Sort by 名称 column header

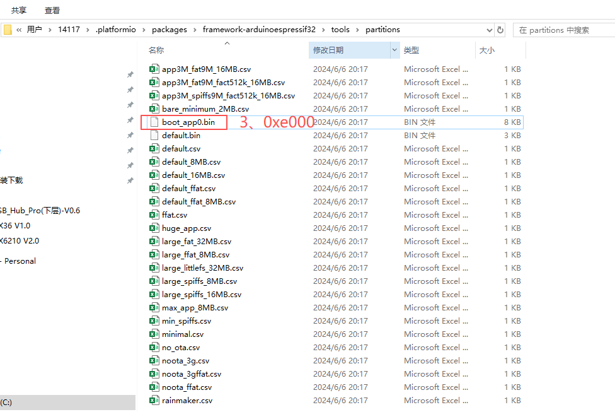pos(156,50)
